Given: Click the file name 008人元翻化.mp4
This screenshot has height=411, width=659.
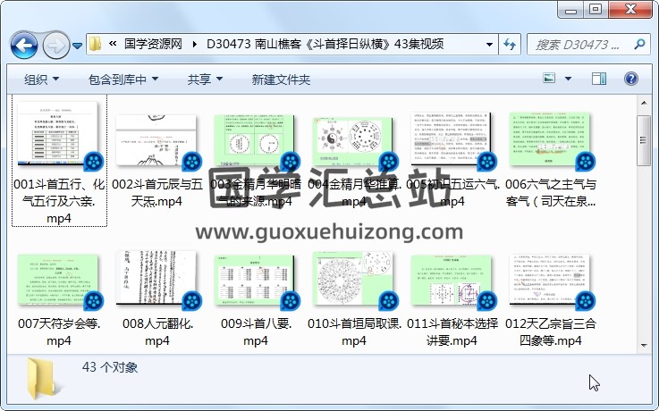Looking at the screenshot, I should (157, 332).
